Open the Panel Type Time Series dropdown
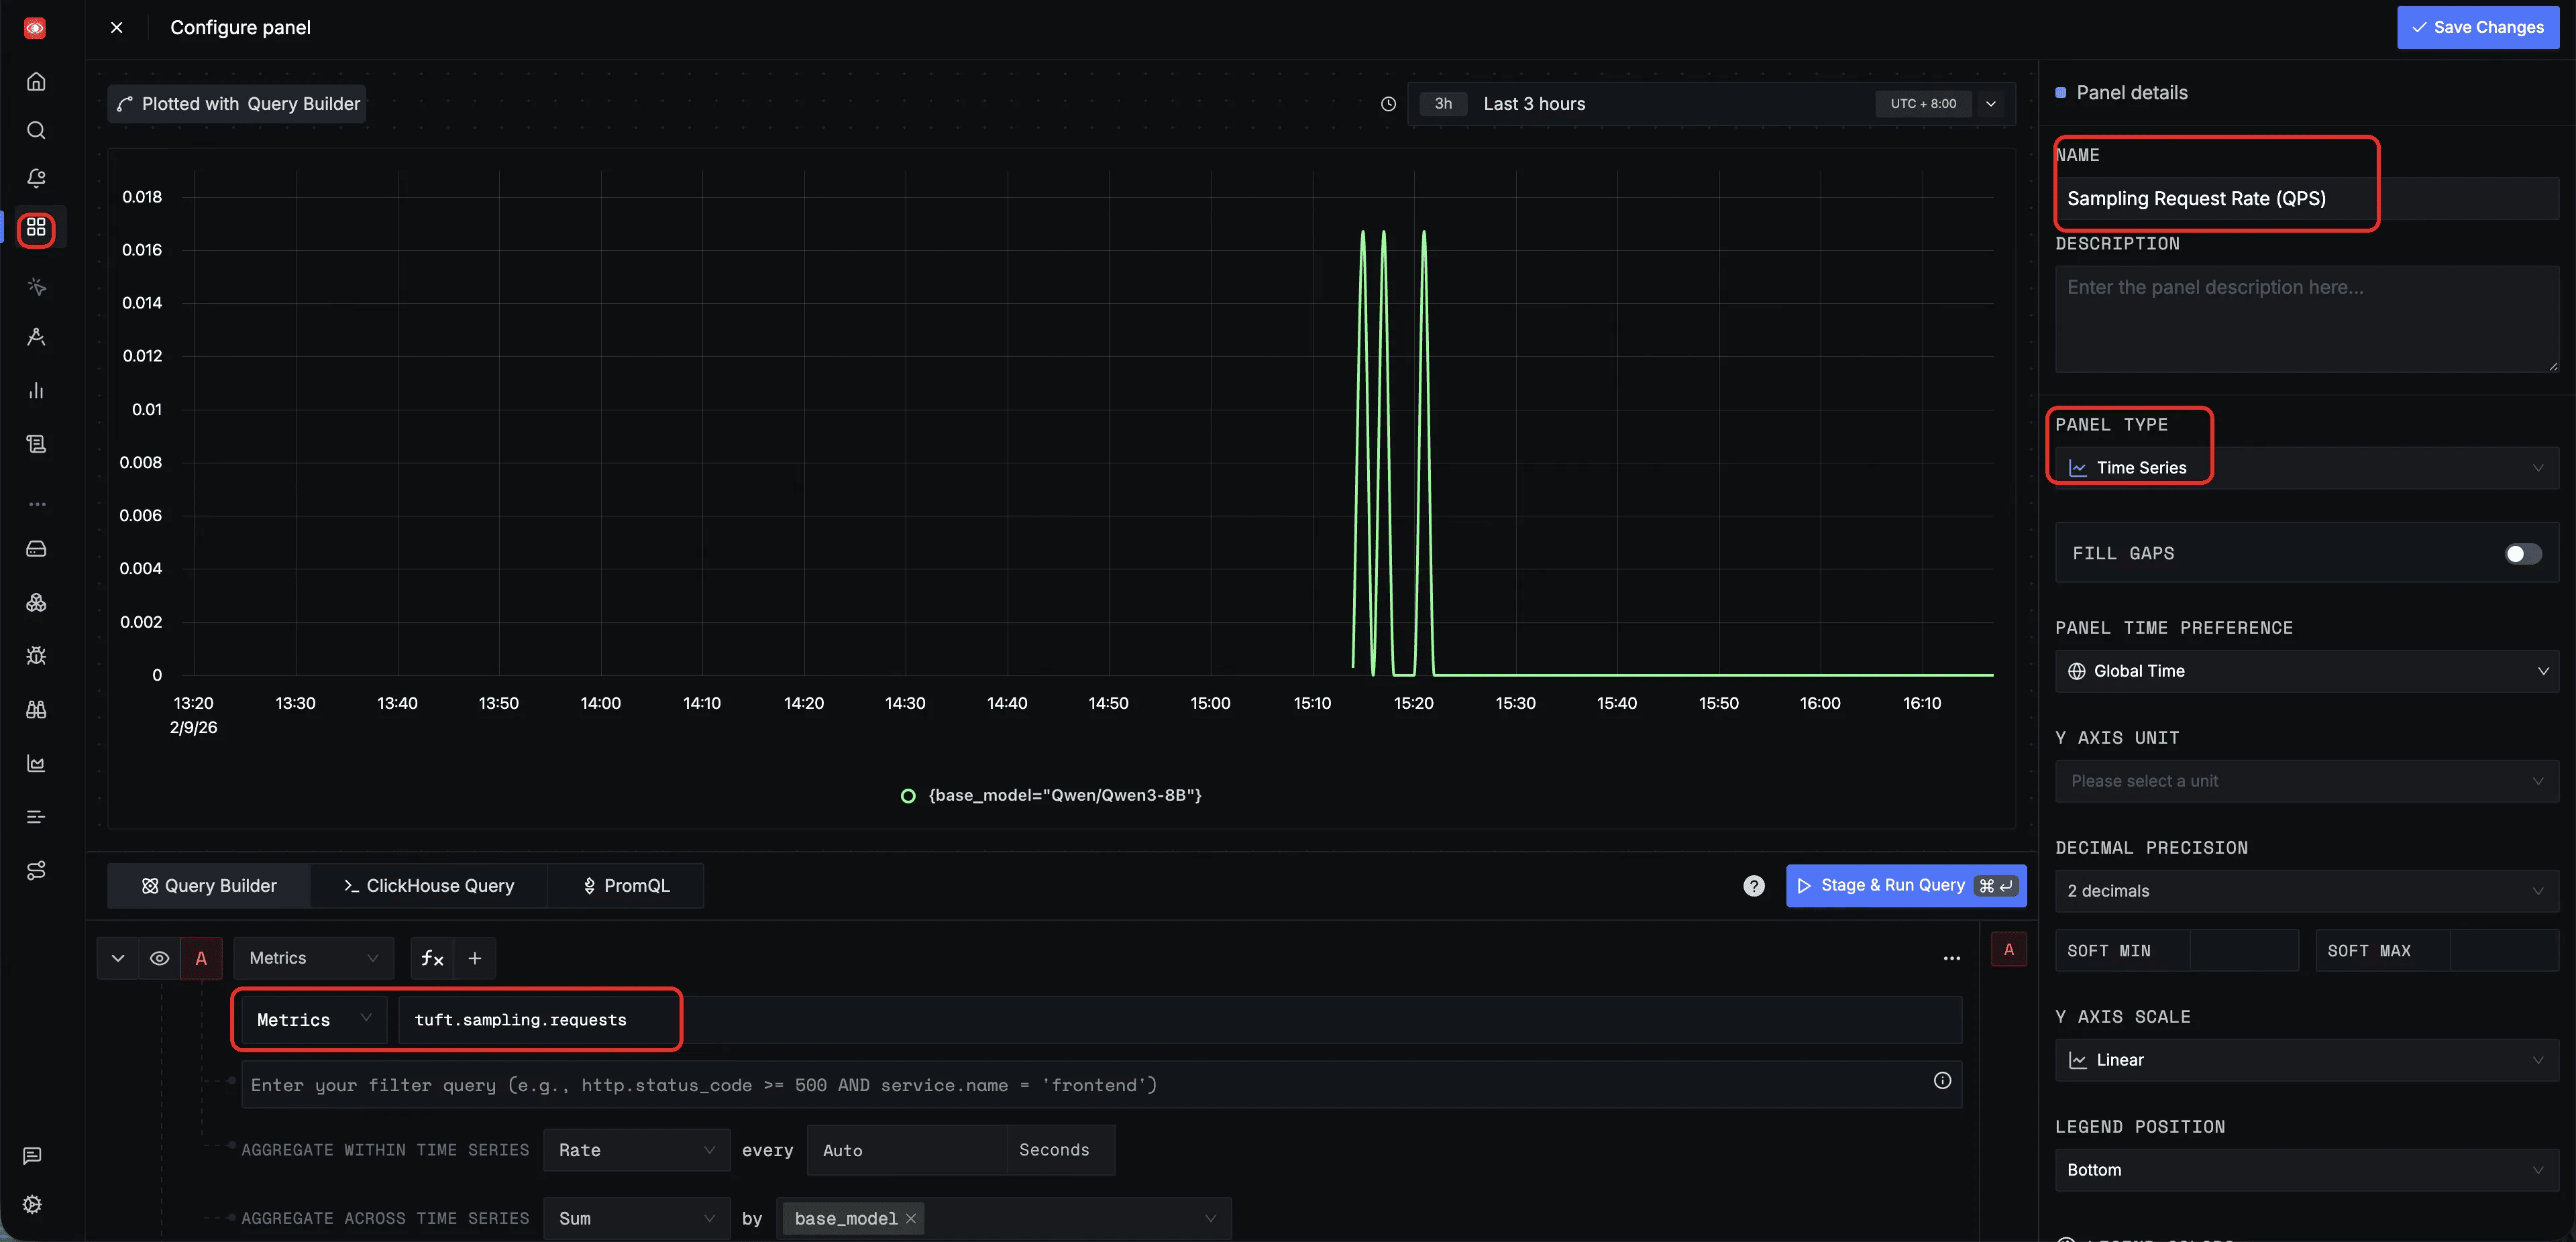2576x1242 pixels. [x=2305, y=468]
